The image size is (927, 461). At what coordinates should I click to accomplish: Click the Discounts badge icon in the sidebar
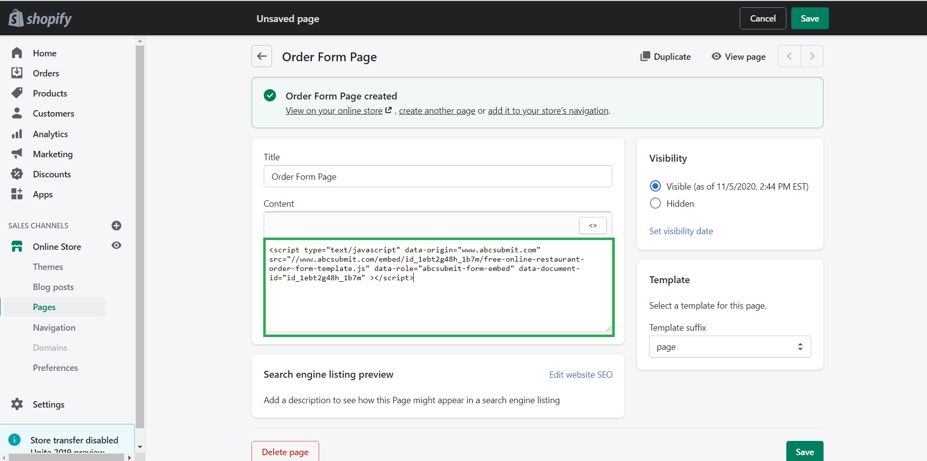pyautogui.click(x=17, y=174)
